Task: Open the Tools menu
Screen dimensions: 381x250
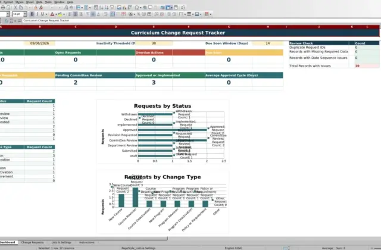Action: pyautogui.click(x=48, y=2)
